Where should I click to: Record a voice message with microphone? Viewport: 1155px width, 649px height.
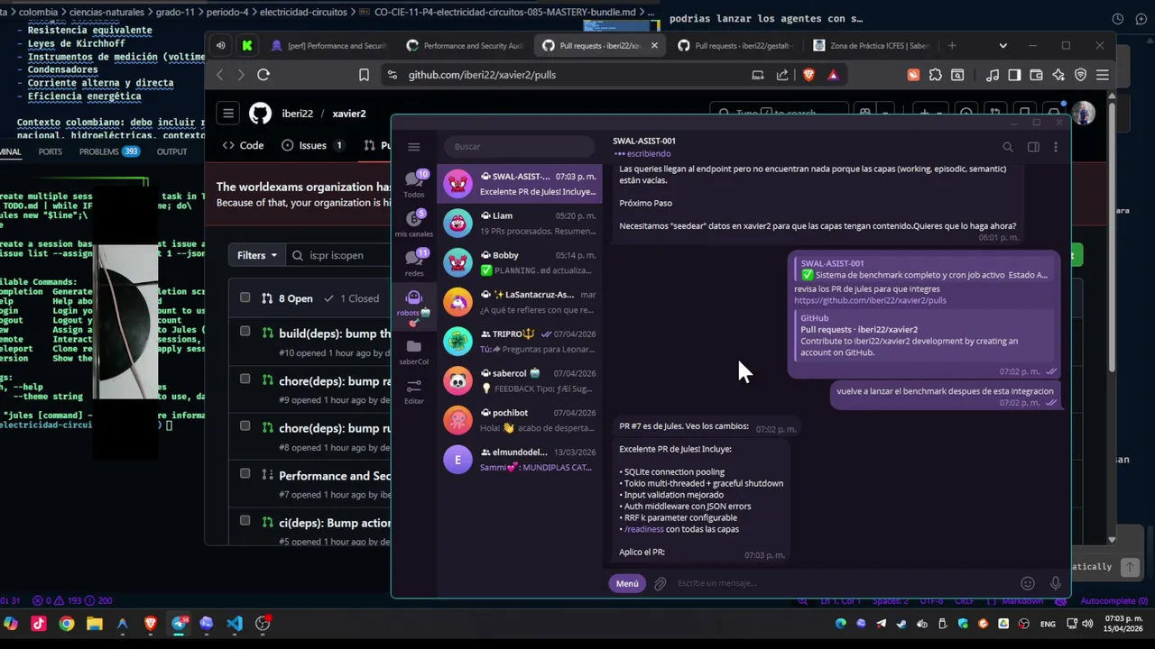coord(1055,584)
